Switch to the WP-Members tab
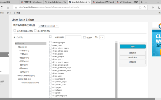Viewport: 161px width, 100px height. [x=128, y=2]
